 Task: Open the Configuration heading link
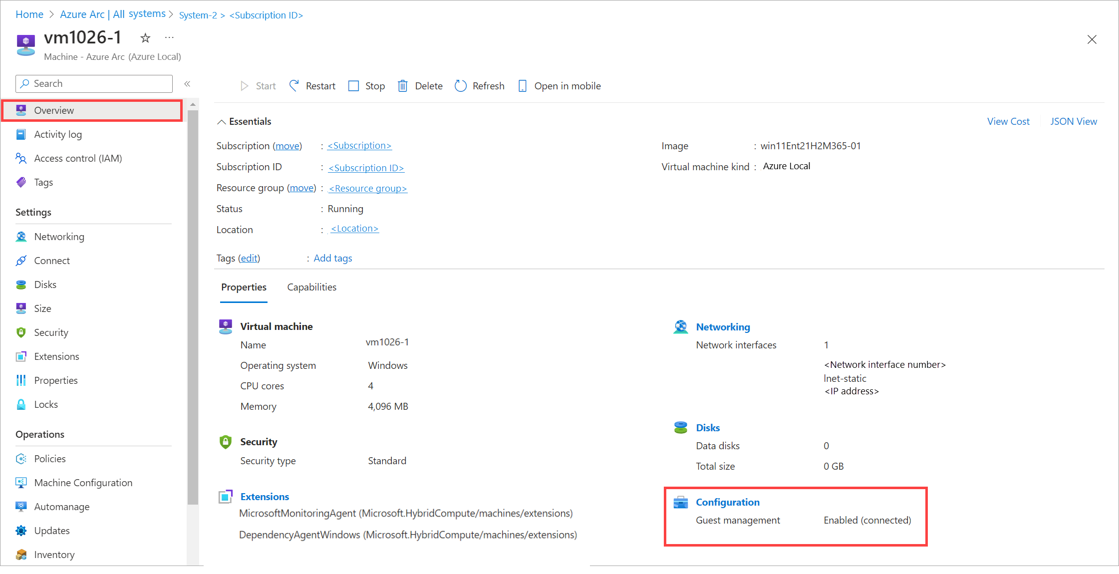tap(727, 502)
